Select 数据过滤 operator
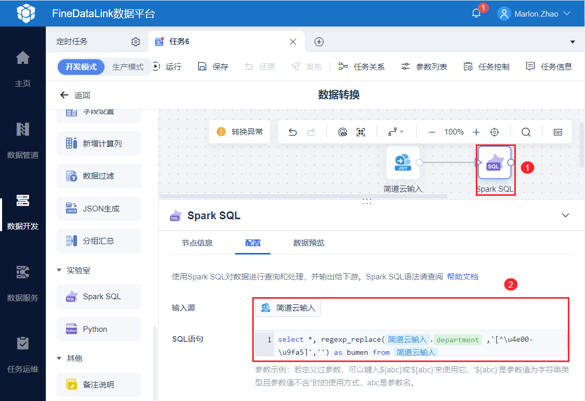 (99, 176)
